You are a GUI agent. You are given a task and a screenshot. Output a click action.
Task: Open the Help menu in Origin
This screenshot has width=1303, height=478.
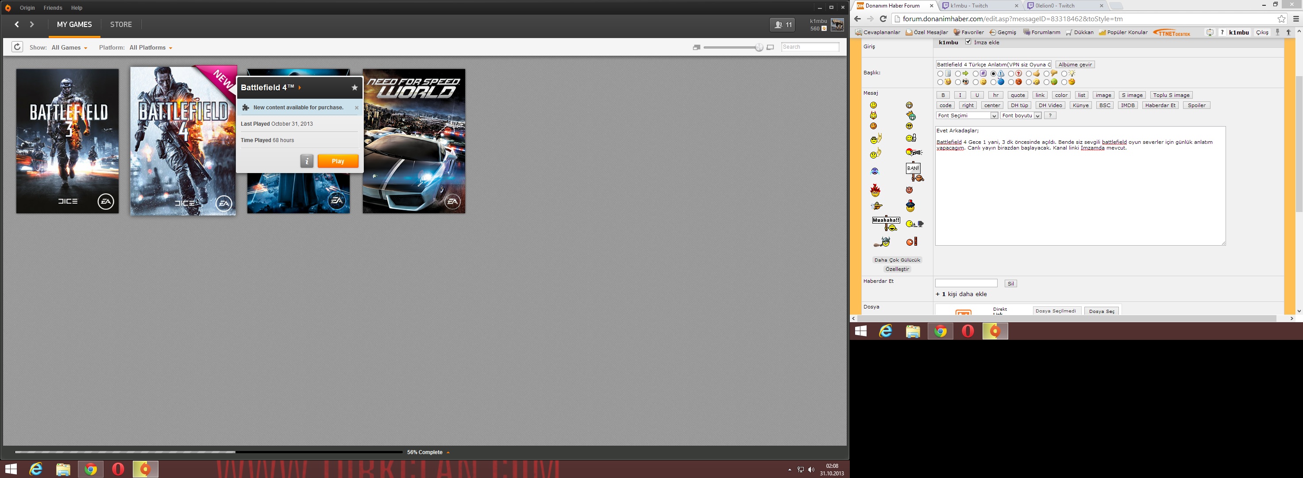click(77, 8)
